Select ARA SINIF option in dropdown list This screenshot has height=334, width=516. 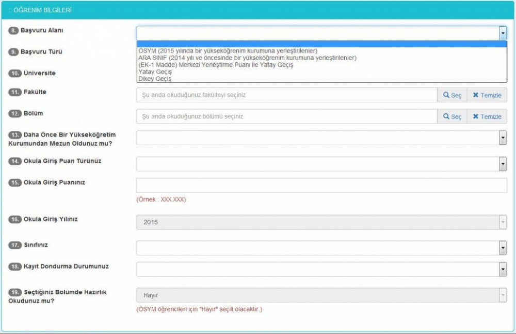247,58
